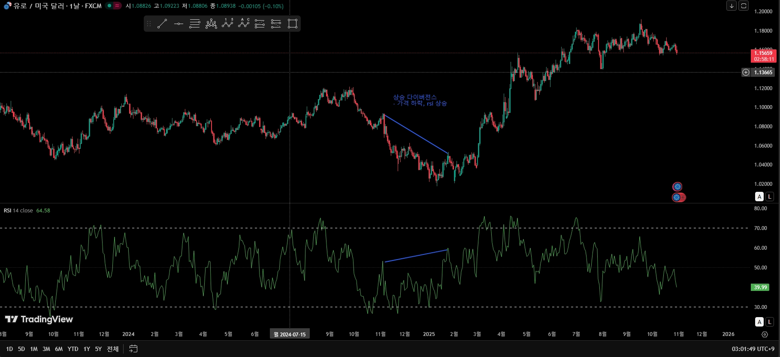Viewport: 780px width, 357px height.
Task: Set chart range to YTD
Action: click(x=73, y=349)
